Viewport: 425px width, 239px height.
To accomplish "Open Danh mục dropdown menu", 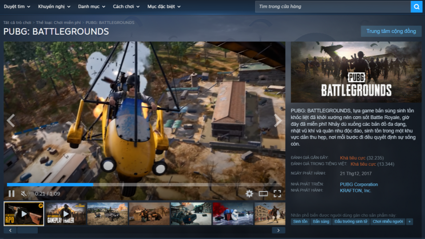I will (x=91, y=7).
